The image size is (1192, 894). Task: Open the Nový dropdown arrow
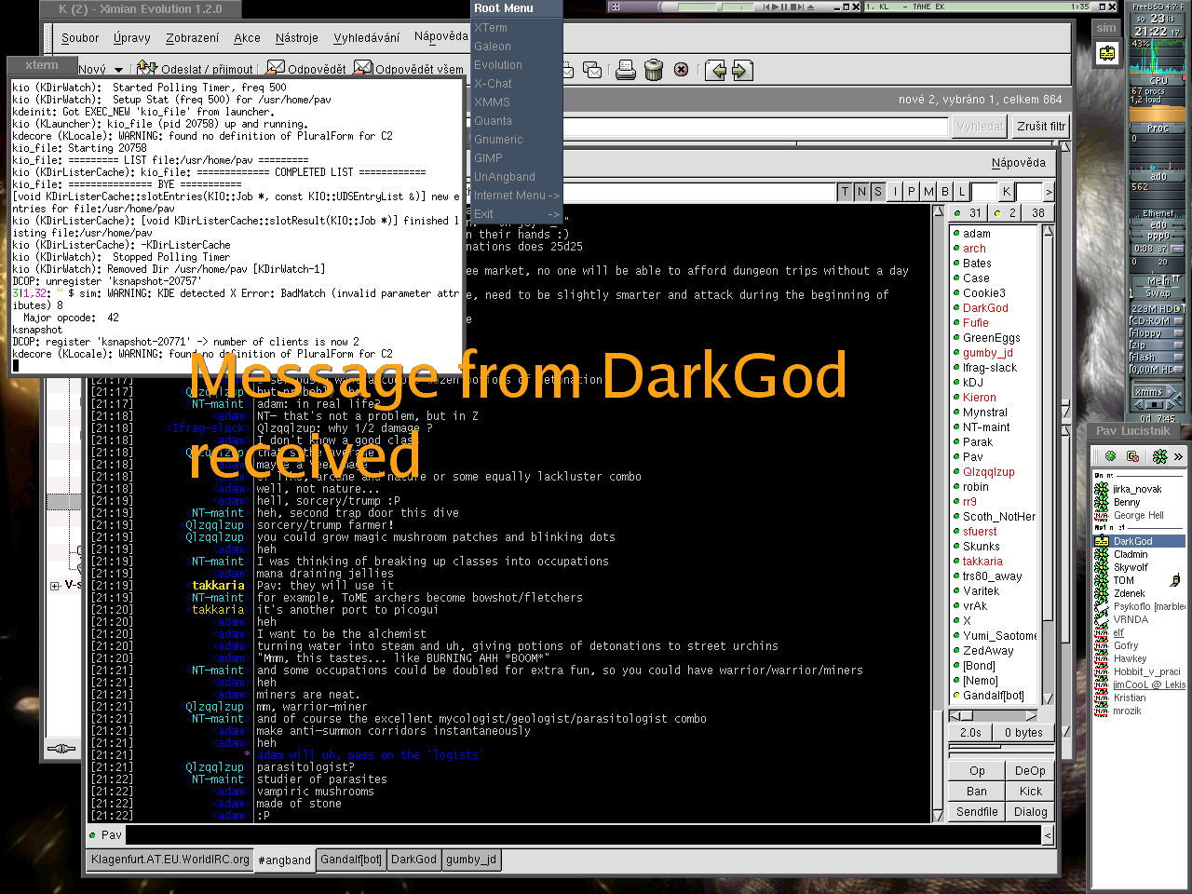[x=118, y=70]
